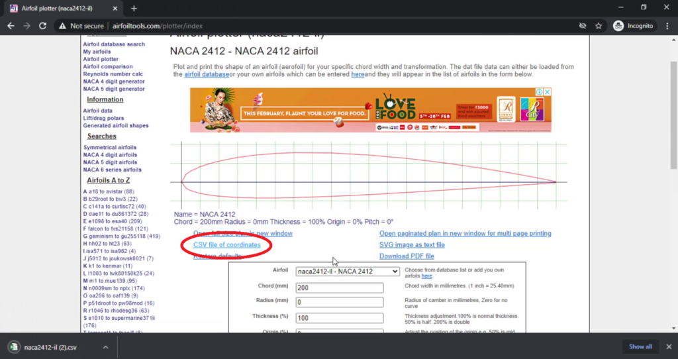Screen dimensions: 678x359
Task: Open the downloaded naca2412-il (2).csv file
Action: click(50, 347)
